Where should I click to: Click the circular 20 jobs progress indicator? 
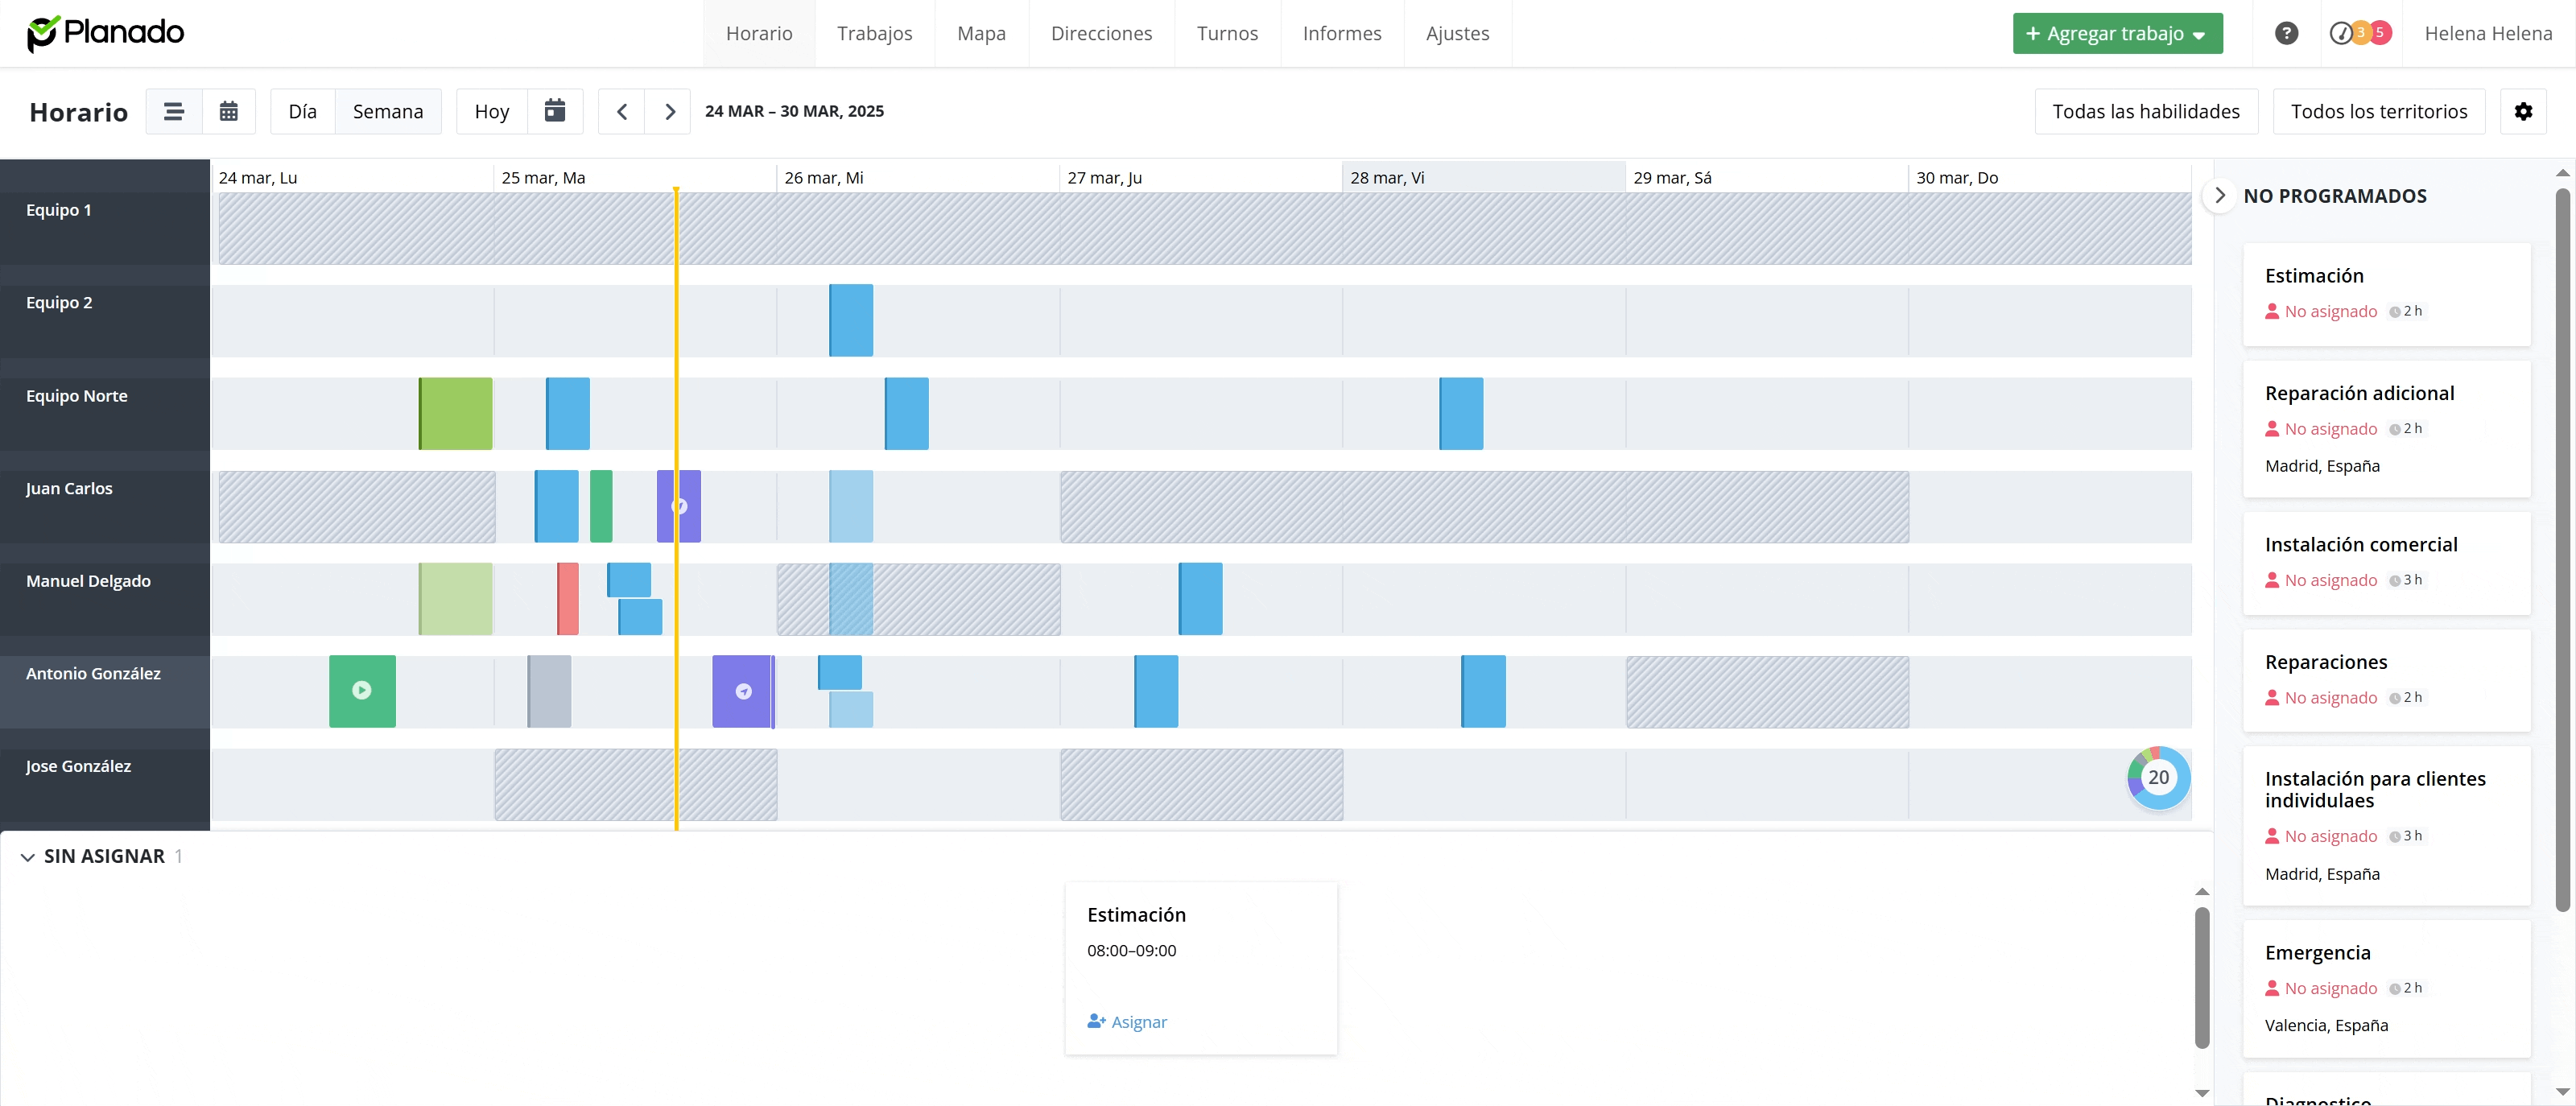2158,777
